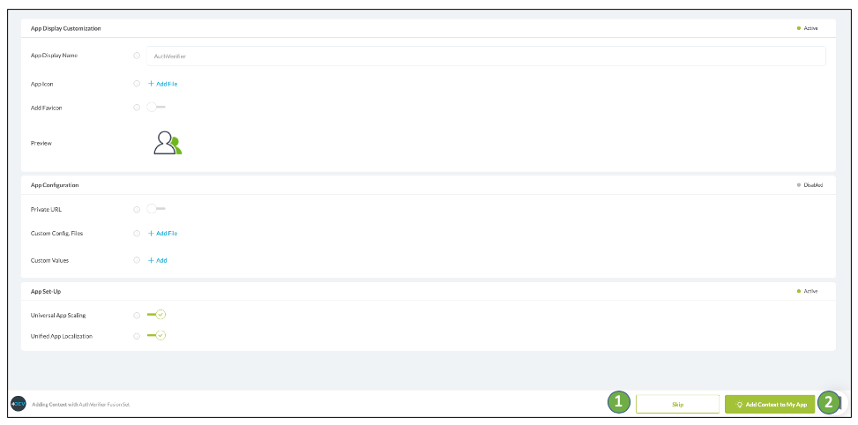Image resolution: width=858 pixels, height=425 pixels.
Task: Switch off Unified App Localization
Action: click(x=157, y=336)
